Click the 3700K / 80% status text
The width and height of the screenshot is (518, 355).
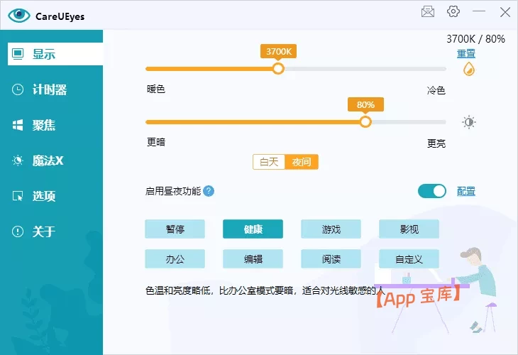(475, 39)
